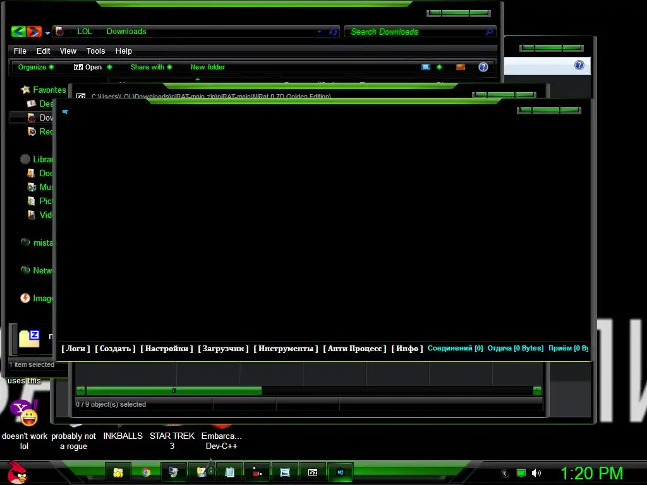Click the 0 / 9 object(s) selected status
The height and width of the screenshot is (485, 647).
click(x=111, y=404)
